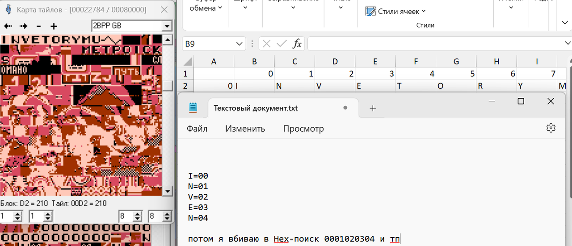The image size is (572, 246).
Task: Select column C header in Excel
Action: tap(294, 62)
